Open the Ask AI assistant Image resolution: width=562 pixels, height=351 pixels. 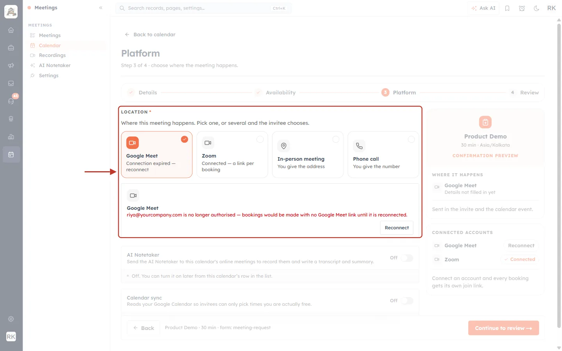[483, 8]
